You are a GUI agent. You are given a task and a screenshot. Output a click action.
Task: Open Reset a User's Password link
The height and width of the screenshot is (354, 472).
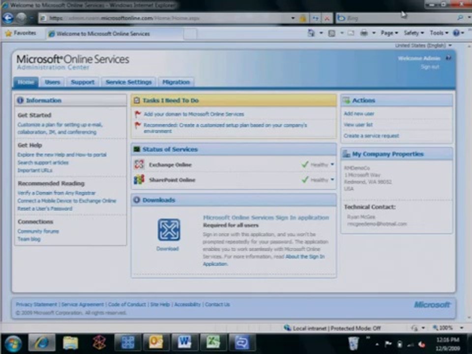[x=45, y=208]
